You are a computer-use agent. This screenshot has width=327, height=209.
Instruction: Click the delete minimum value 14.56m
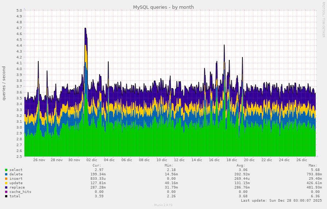(171, 174)
